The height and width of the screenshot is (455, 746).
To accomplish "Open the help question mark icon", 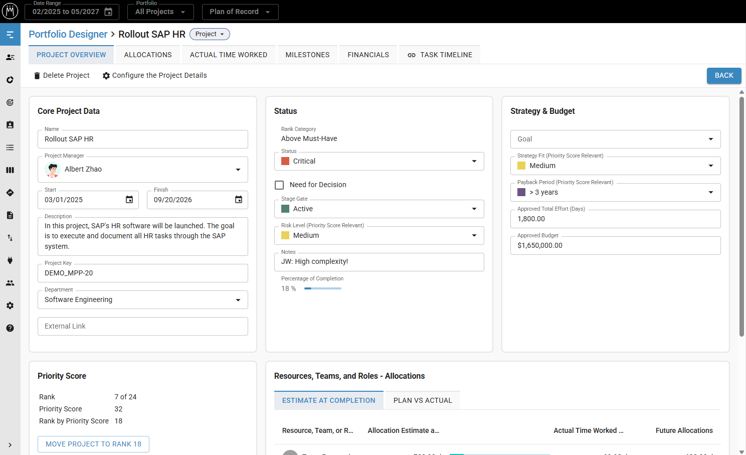I will pyautogui.click(x=10, y=328).
